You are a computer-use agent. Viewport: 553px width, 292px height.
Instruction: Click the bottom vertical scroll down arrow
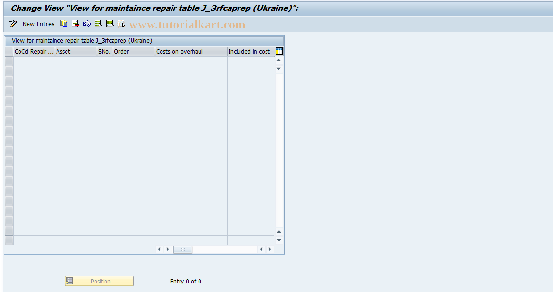point(279,240)
